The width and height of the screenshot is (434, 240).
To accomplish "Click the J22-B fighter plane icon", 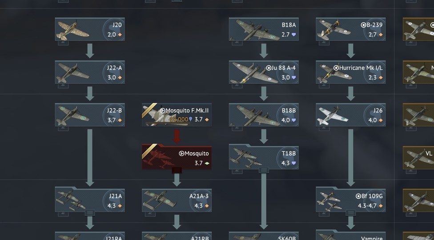I will tap(73, 116).
